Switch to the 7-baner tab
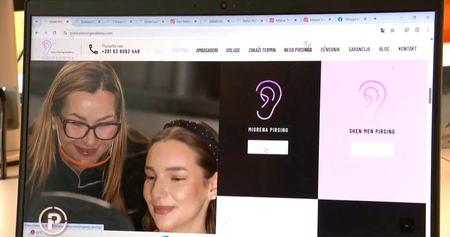450x237 pixels. coord(119,22)
